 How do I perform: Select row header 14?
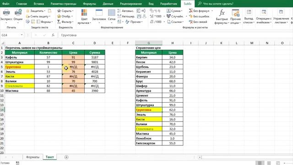[x=2, y=110]
